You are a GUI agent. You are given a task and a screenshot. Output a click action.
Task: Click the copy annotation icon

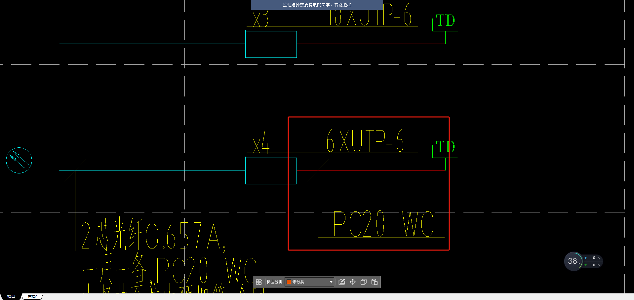pyautogui.click(x=364, y=282)
